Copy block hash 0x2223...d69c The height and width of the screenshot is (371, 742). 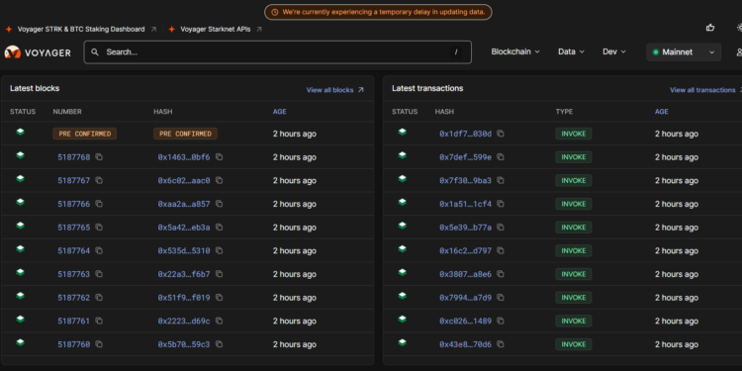[x=219, y=321]
